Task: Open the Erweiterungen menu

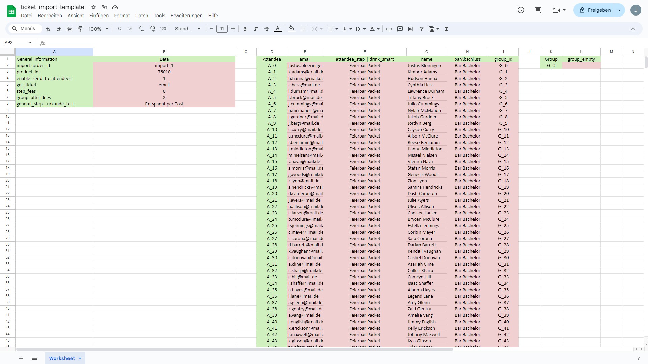Action: click(187, 16)
